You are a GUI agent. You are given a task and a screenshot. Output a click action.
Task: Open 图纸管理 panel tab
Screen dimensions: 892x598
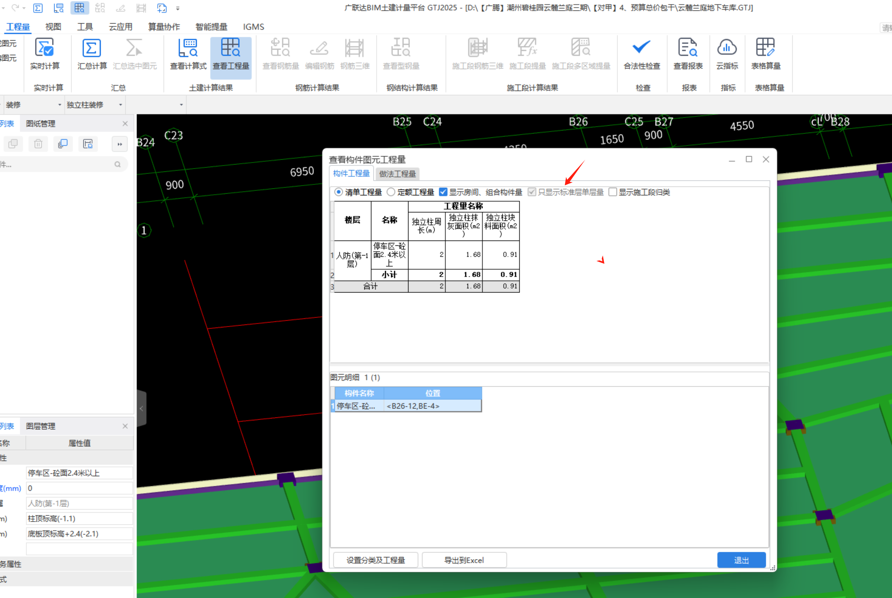(40, 124)
